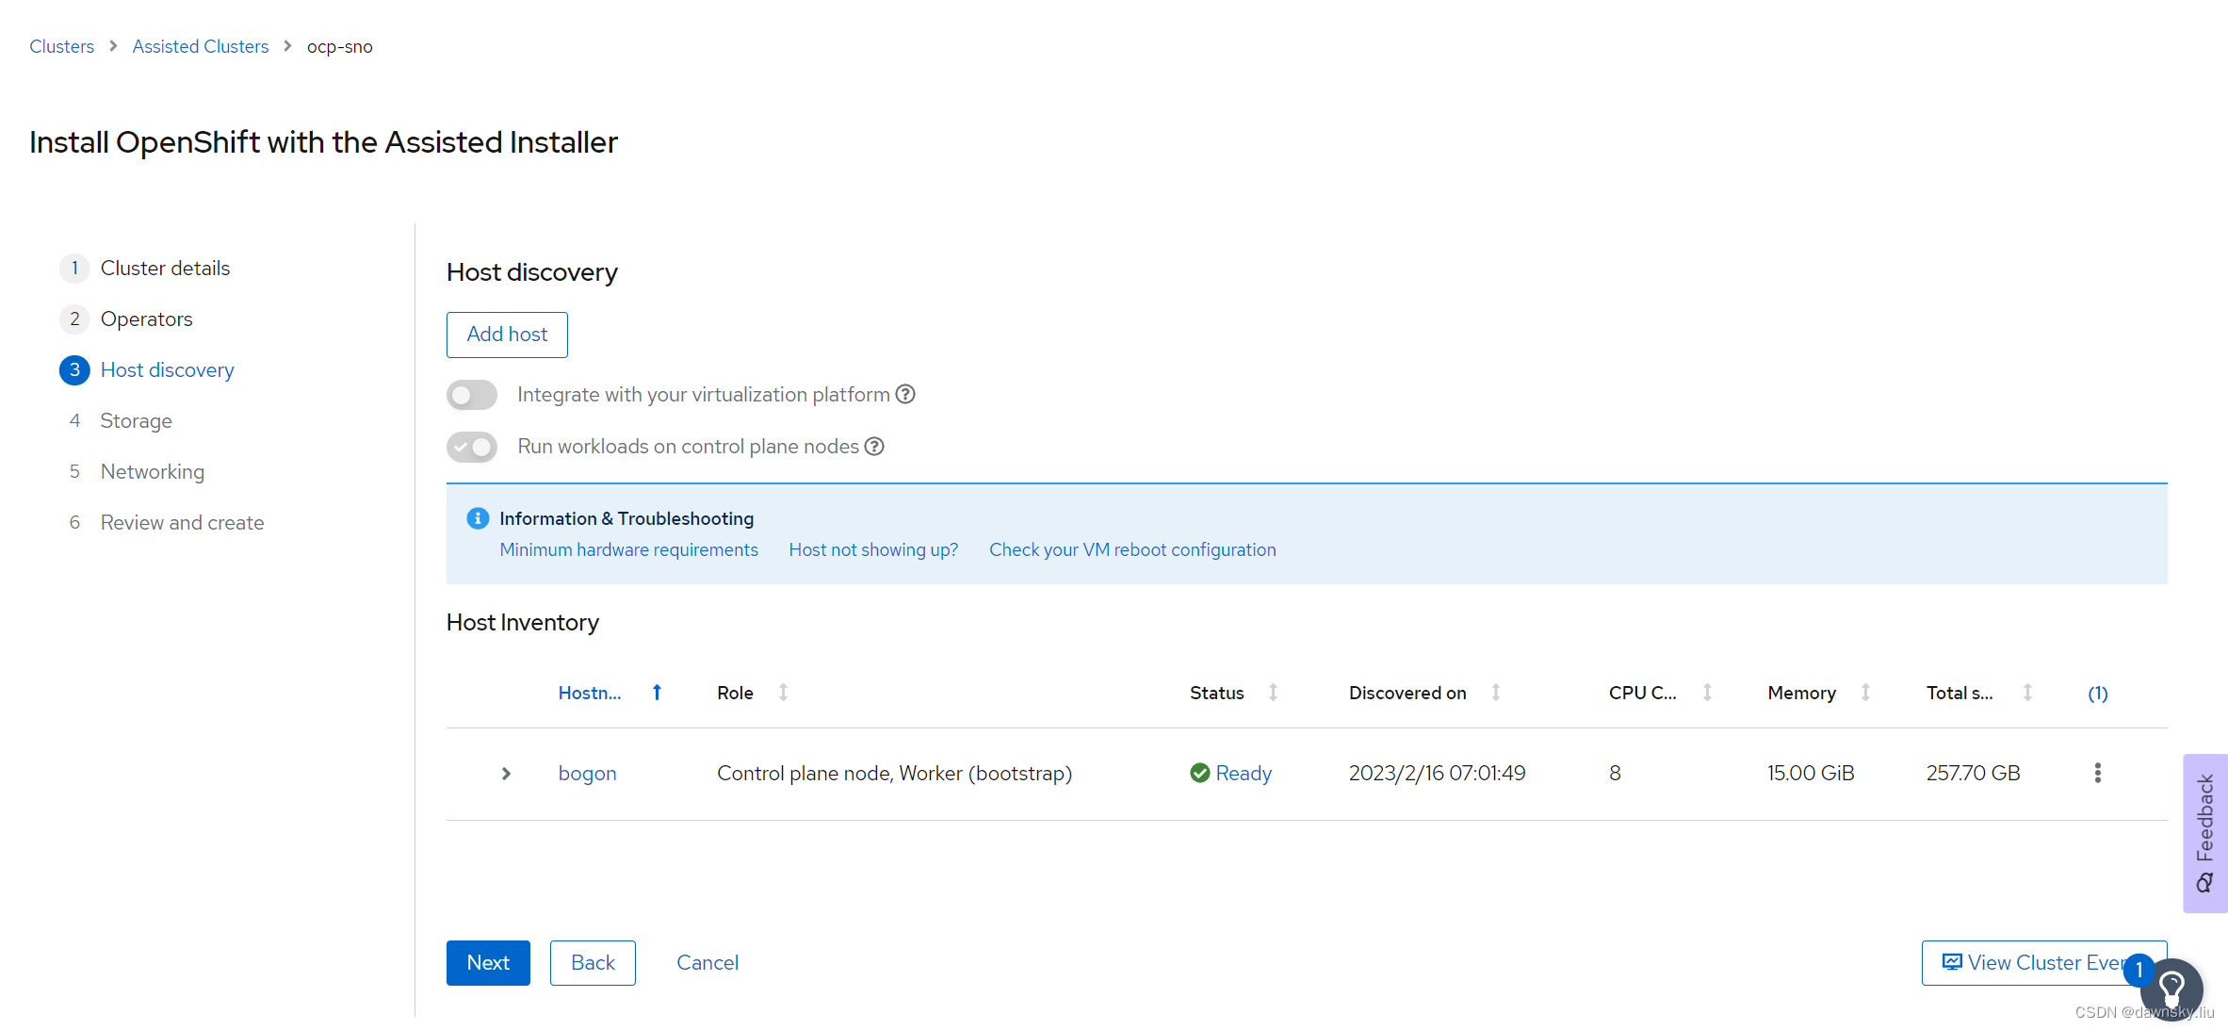Go to Cluster details wizard step

[165, 269]
